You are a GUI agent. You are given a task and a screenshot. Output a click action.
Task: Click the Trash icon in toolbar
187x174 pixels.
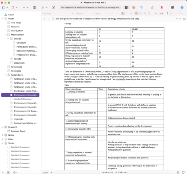tap(35, 8)
